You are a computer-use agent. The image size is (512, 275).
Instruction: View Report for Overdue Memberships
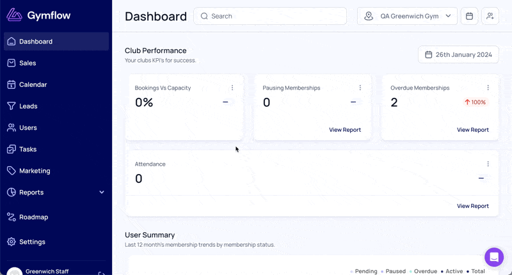click(x=472, y=130)
